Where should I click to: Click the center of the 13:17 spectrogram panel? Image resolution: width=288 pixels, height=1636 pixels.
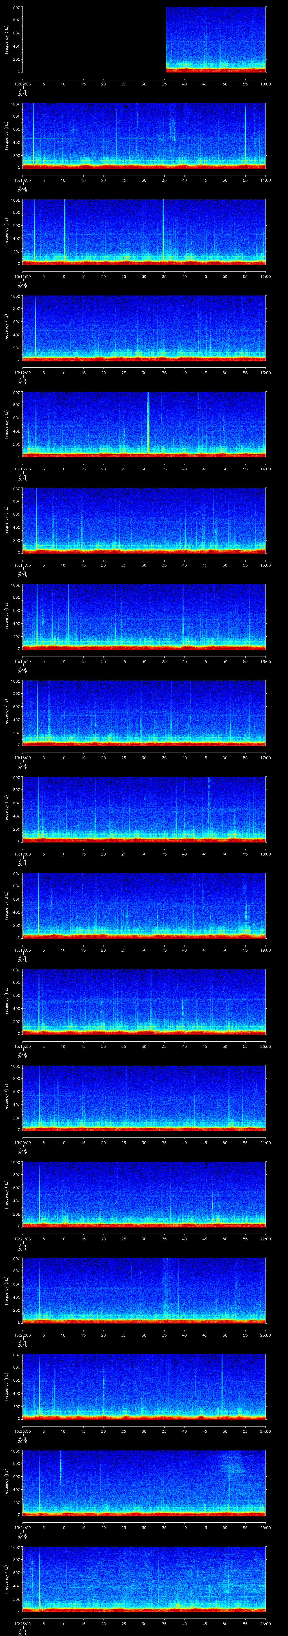pyautogui.click(x=144, y=808)
